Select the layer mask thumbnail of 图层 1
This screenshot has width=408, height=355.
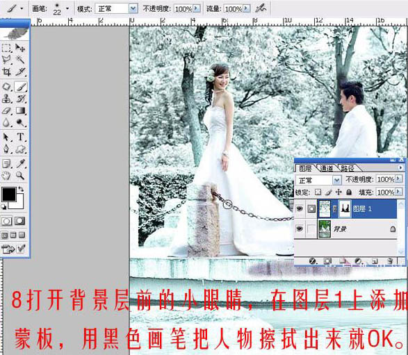coord(345,208)
